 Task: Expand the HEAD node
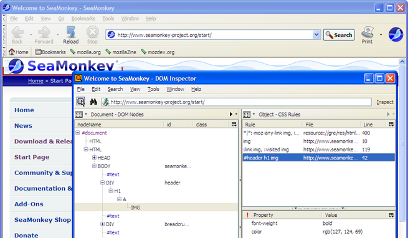[x=94, y=158]
